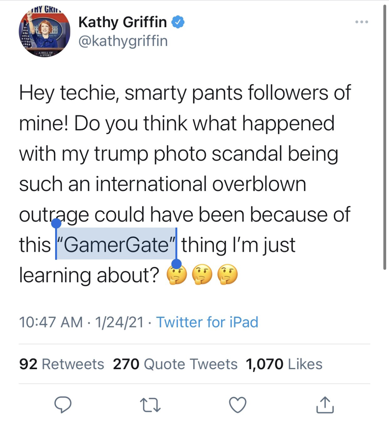Tap the @kathygriffin handle

coord(123,41)
